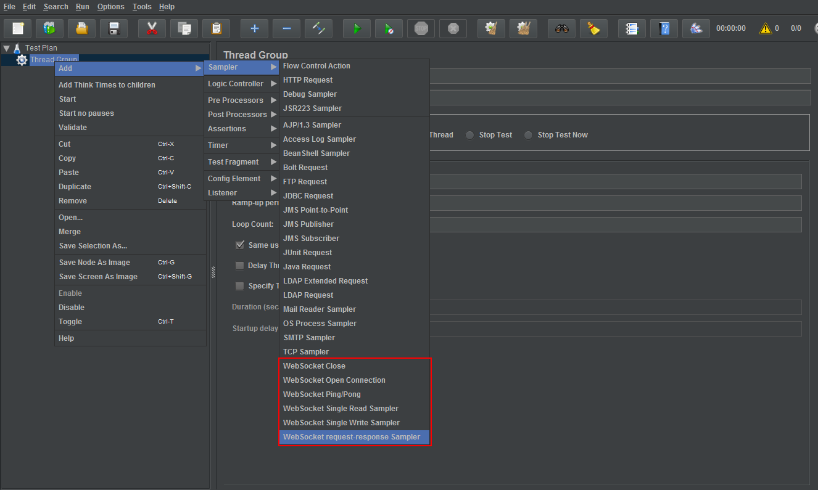This screenshot has height=490, width=818.
Task: Select Disable in the context menu
Action: (x=130, y=308)
